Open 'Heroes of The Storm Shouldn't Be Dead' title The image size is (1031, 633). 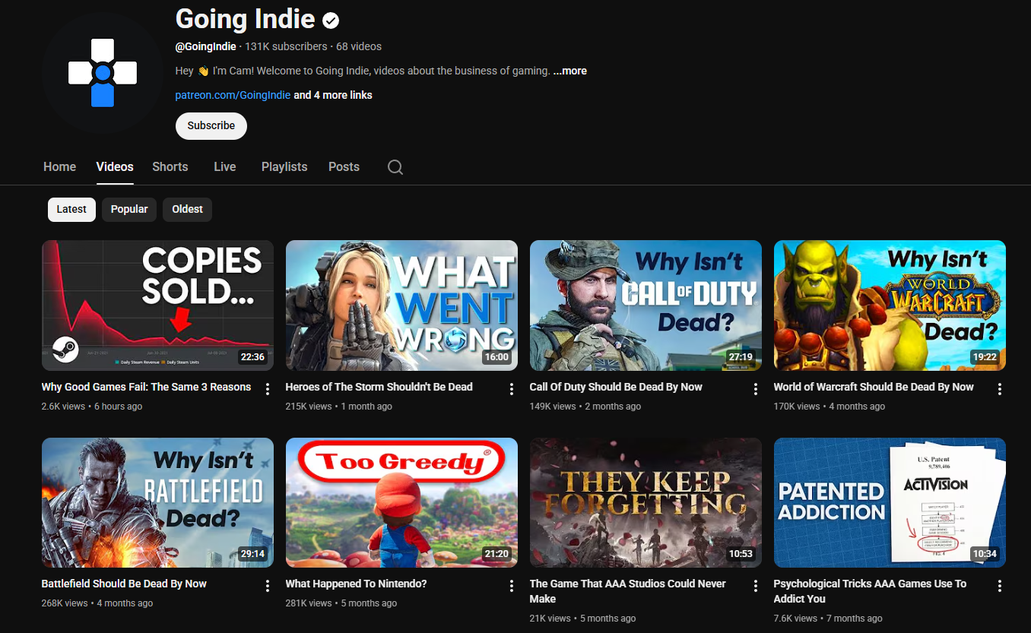(379, 387)
